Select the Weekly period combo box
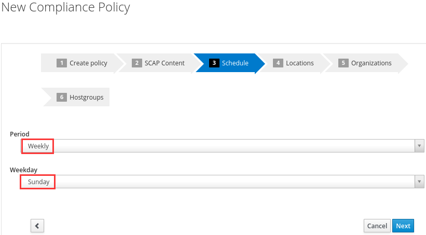This screenshot has height=235, width=426. [x=218, y=146]
